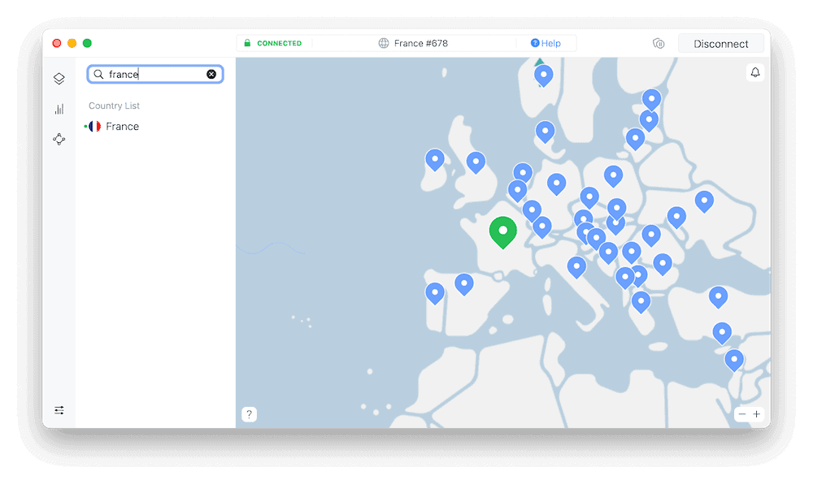This screenshot has height=484, width=813.
Task: Select the Portugal map pin
Action: tap(435, 293)
